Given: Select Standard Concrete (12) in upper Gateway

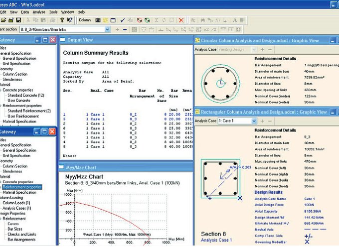Looking at the screenshot, I should [x=26, y=95].
